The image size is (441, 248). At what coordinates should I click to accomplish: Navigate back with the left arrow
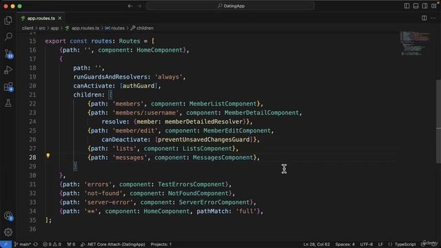(130, 6)
